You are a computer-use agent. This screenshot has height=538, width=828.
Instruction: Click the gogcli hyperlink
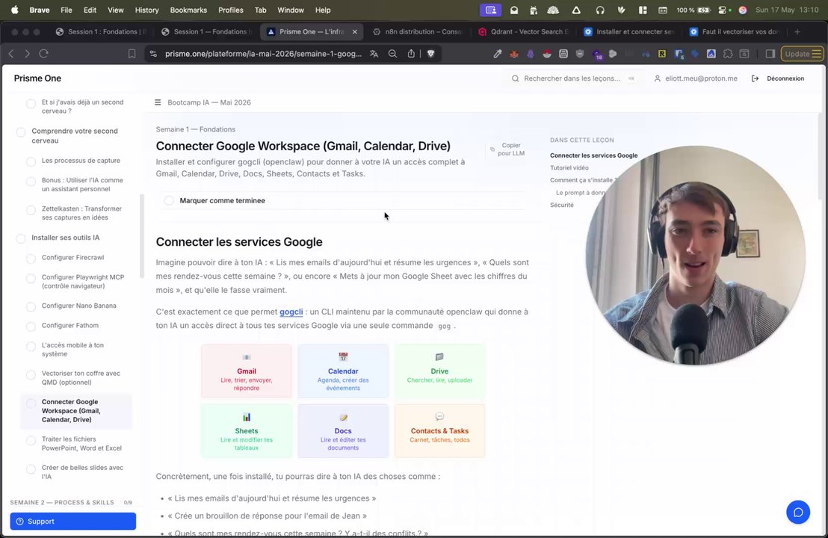(x=291, y=312)
